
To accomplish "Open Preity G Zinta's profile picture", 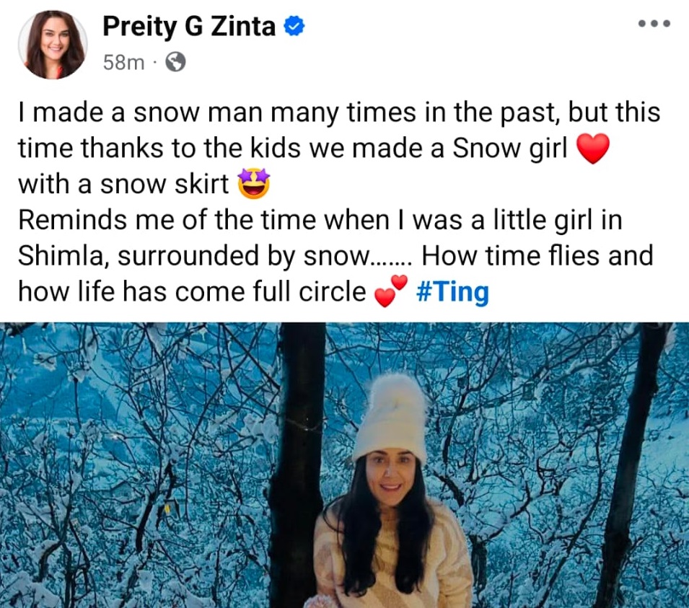I will [x=53, y=45].
